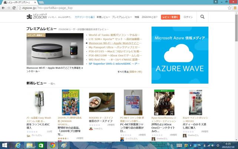Screen dimensions: 238x149
Task: Open the Windows Store taskbar icon
Action: point(41,146)
